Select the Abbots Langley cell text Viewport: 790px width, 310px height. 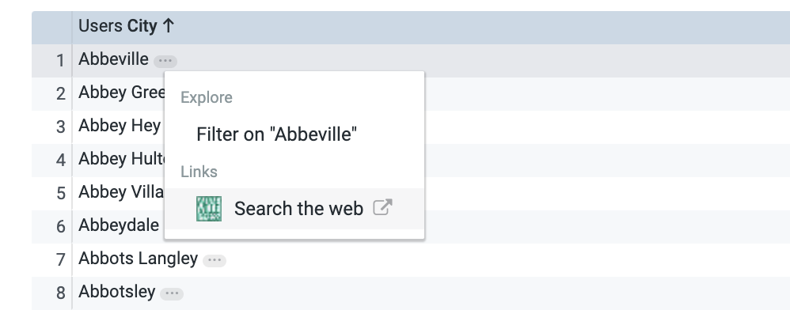coord(138,259)
